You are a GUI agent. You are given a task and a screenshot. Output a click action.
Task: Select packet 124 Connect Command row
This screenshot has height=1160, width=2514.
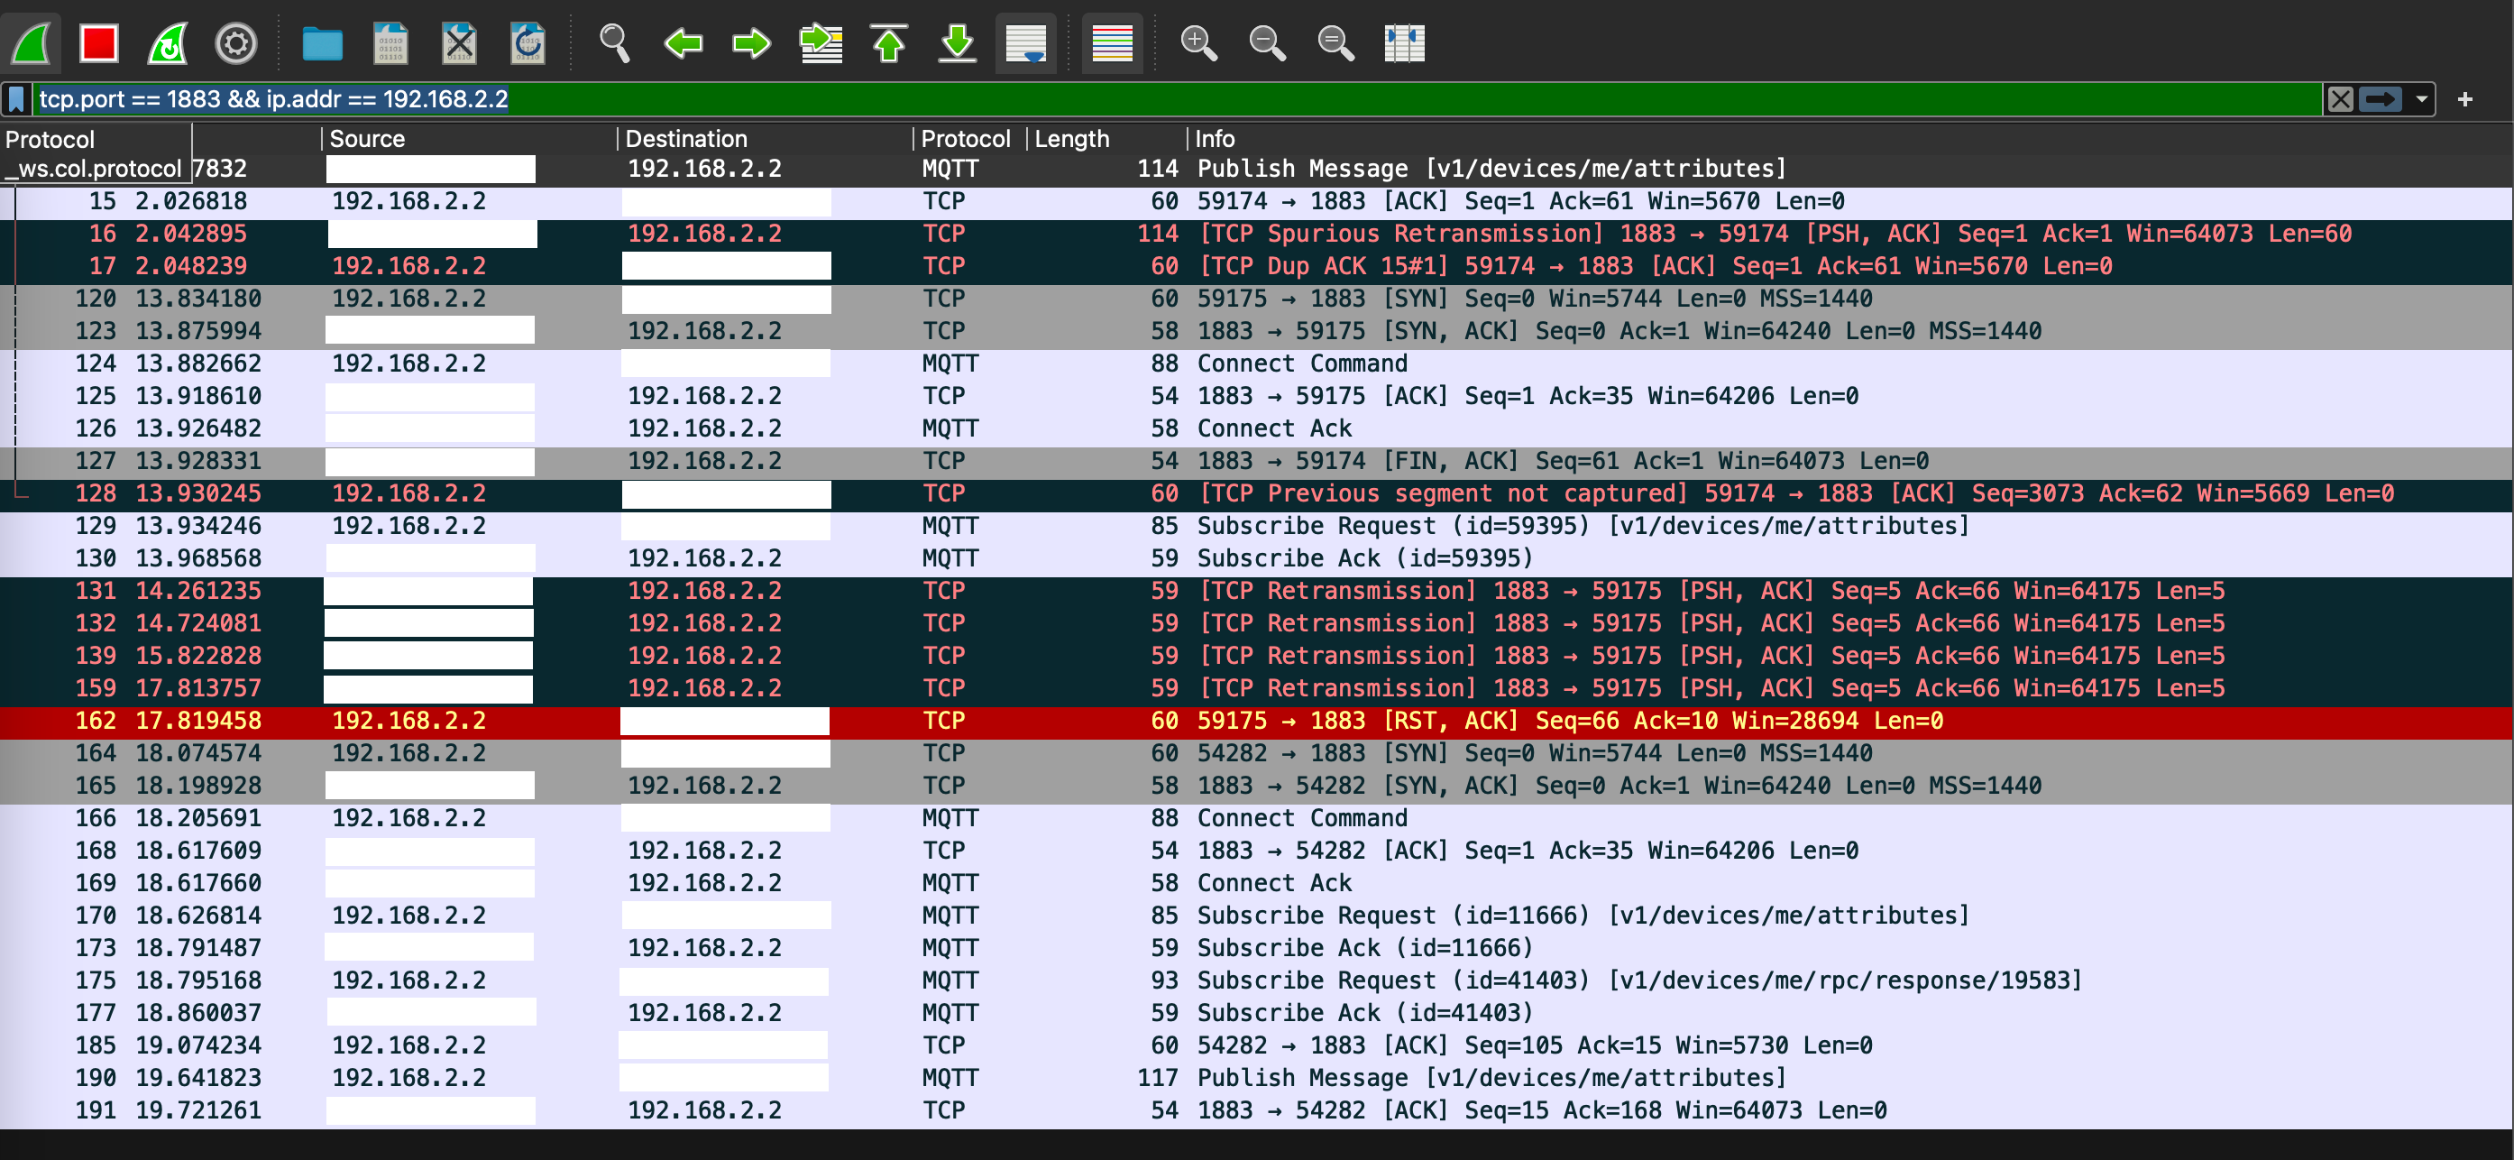1257,364
